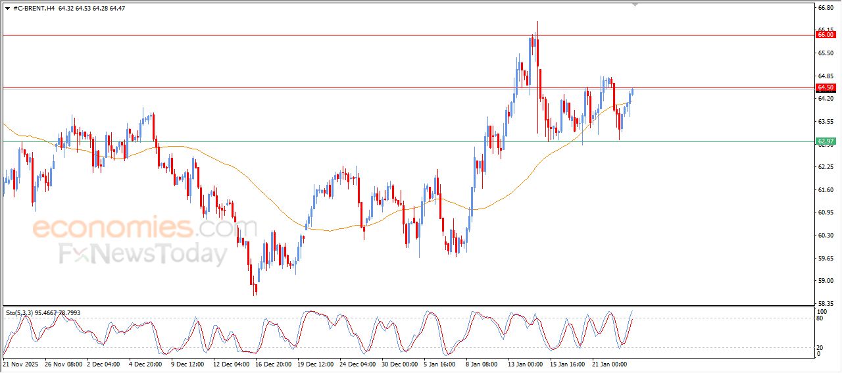The width and height of the screenshot is (842, 373).
Task: Click the stochastic 80 level label
Action: (x=820, y=318)
